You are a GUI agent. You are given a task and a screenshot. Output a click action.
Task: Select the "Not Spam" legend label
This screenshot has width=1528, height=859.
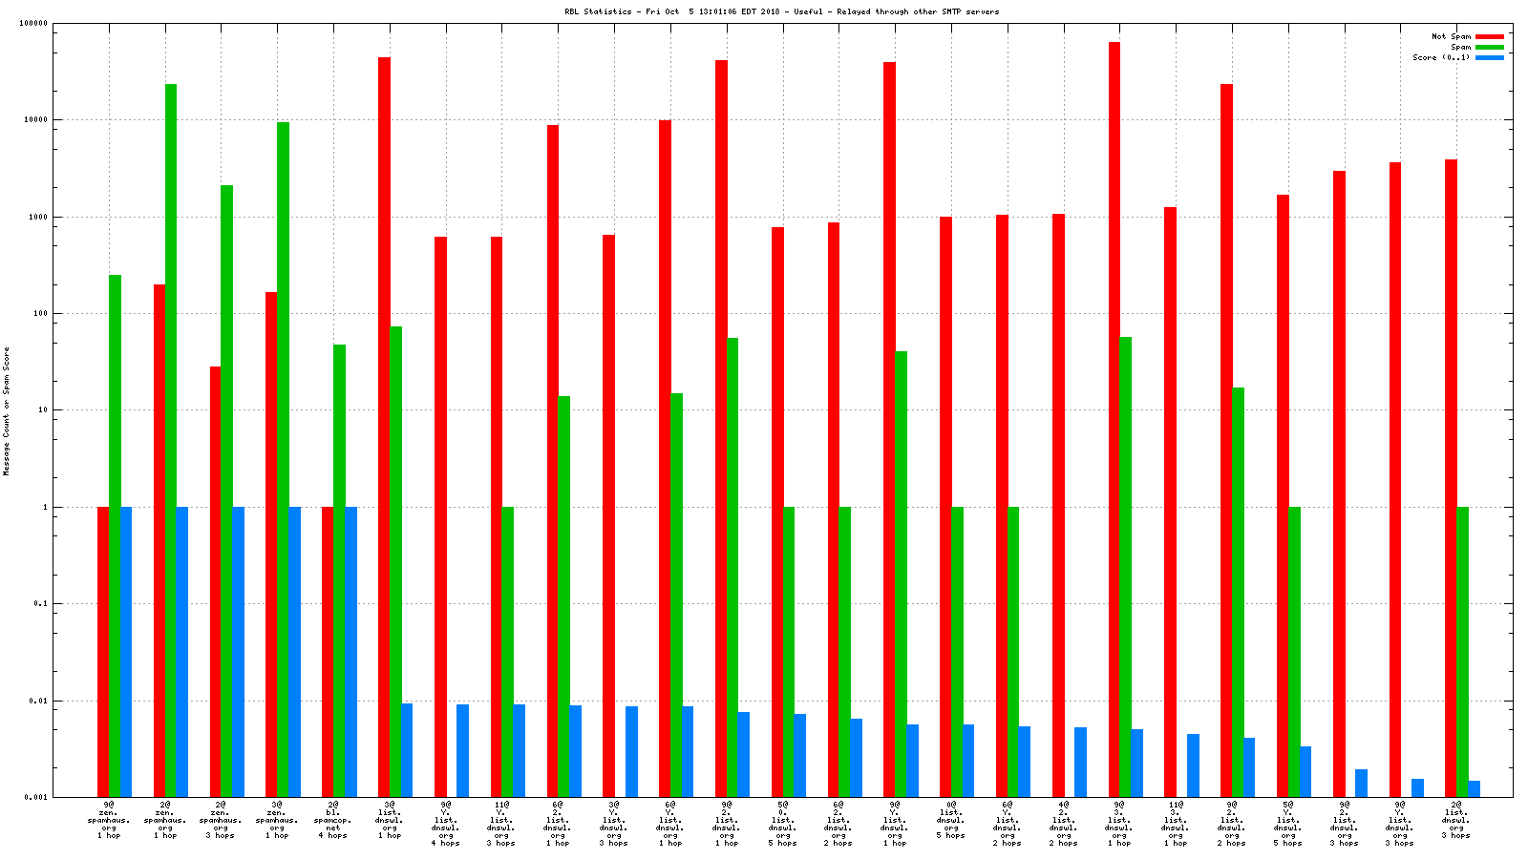click(1451, 36)
